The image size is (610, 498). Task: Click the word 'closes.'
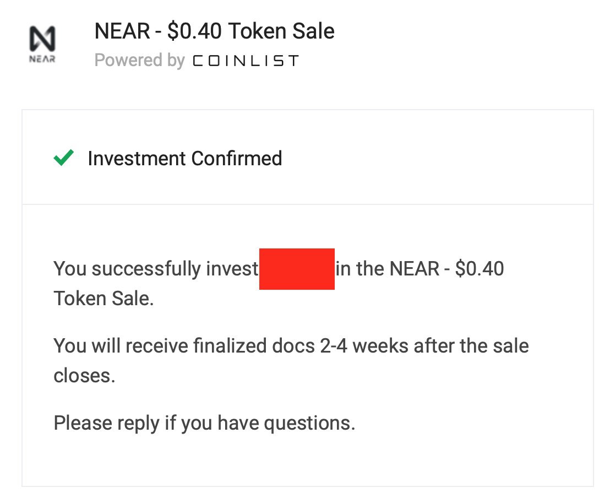tap(84, 376)
